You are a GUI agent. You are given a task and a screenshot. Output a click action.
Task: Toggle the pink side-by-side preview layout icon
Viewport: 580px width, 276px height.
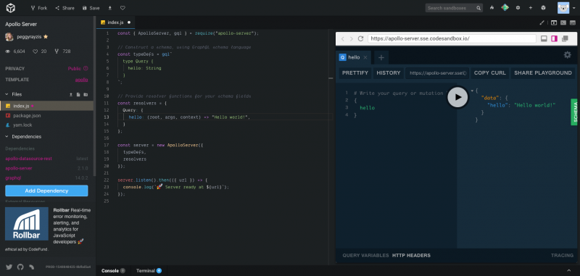click(x=554, y=38)
